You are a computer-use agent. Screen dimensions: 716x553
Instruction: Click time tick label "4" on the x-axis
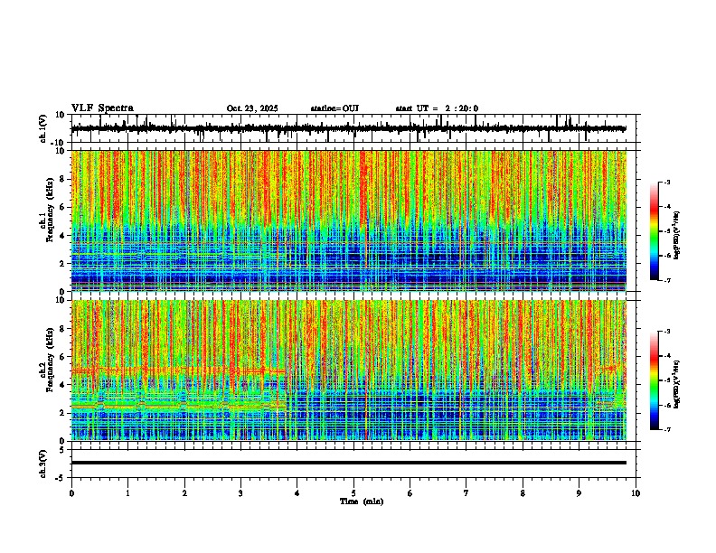coord(297,493)
